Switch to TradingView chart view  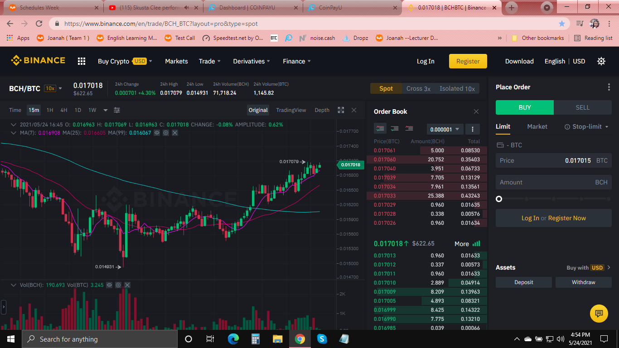(x=291, y=110)
